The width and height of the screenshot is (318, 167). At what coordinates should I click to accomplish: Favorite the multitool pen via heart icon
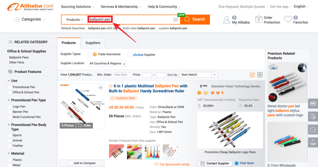[x=100, y=88]
